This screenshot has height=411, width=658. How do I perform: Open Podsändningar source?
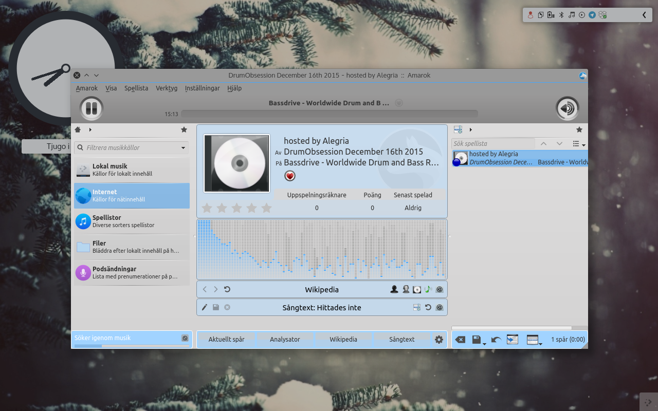click(132, 273)
